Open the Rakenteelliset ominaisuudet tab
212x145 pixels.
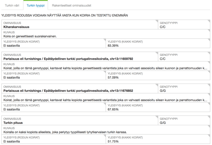(x=72, y=6)
